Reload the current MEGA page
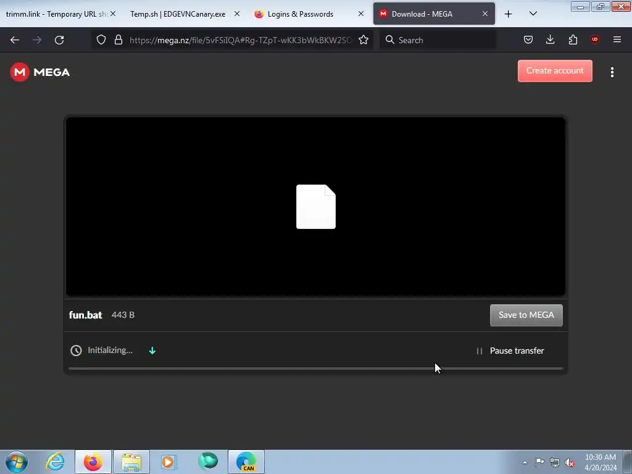Image resolution: width=632 pixels, height=474 pixels. click(x=59, y=40)
